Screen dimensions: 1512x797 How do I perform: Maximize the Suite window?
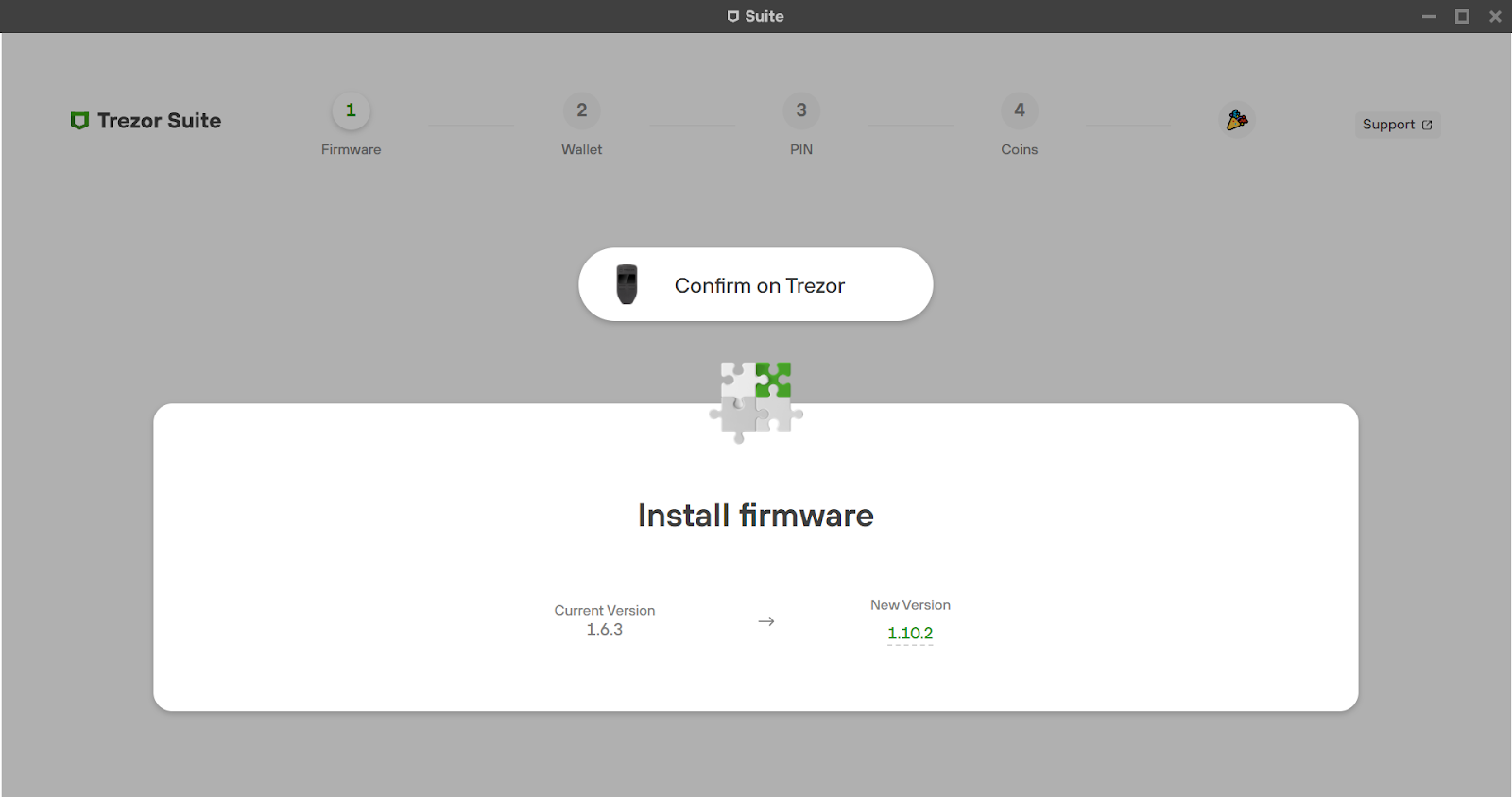tap(1462, 16)
